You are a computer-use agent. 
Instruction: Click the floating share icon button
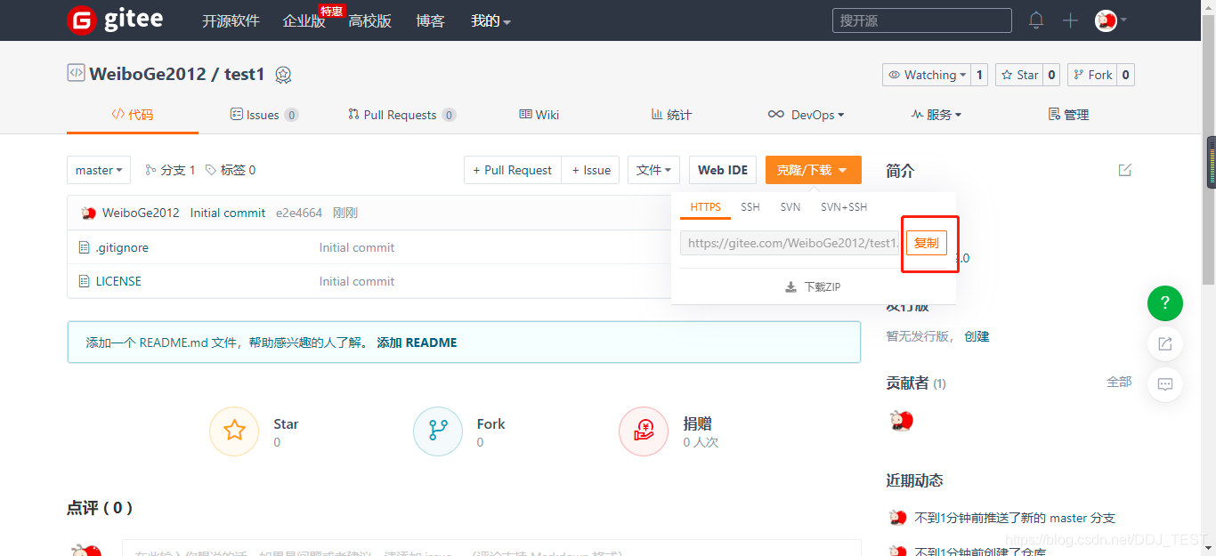click(1165, 344)
